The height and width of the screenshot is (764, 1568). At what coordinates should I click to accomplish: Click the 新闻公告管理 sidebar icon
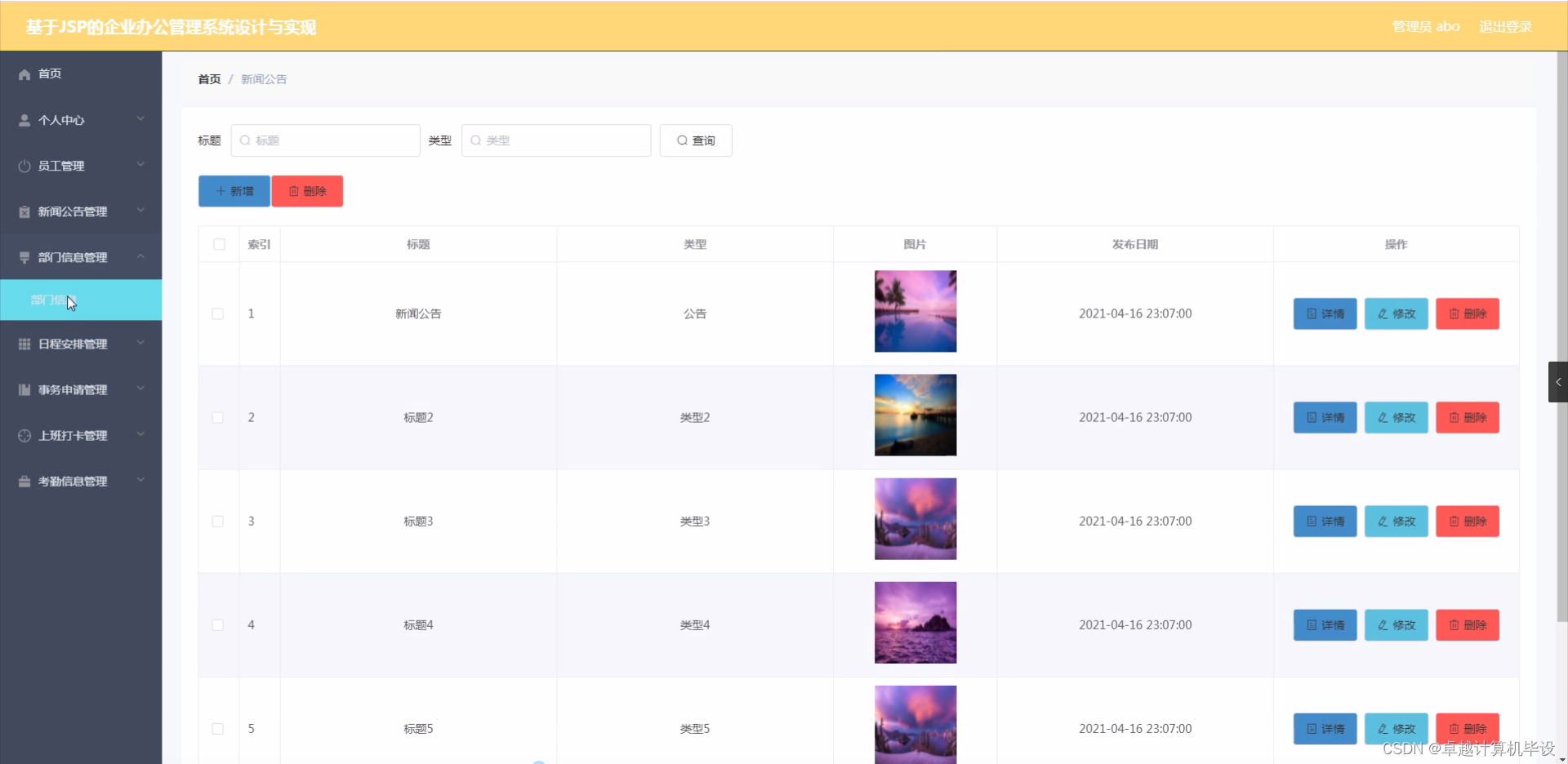pos(23,211)
